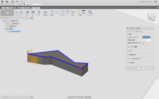Image resolution: width=159 pixels, height=99 pixels.
Task: Toggle visibility bulb of CAM ルート
Action: (x=6, y=21)
